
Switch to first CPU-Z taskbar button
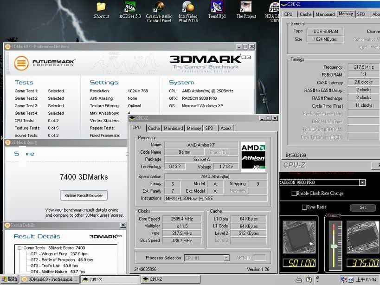click(x=110, y=279)
